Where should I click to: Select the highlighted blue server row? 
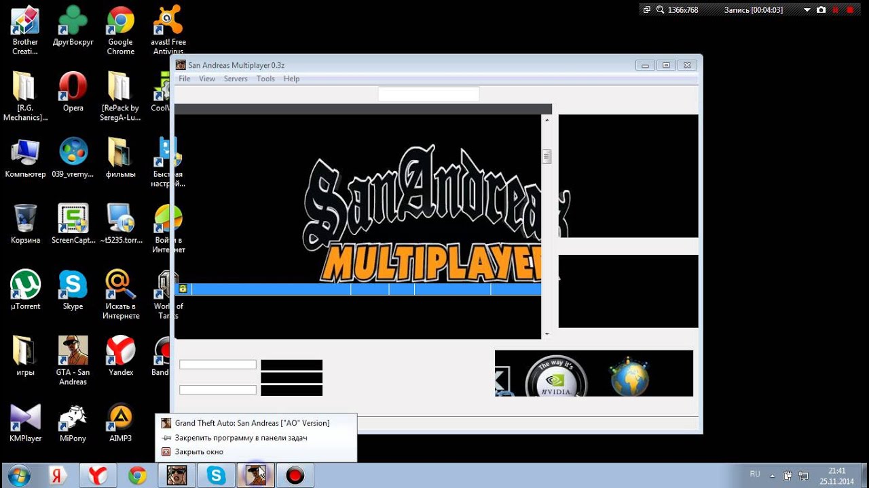coord(358,289)
